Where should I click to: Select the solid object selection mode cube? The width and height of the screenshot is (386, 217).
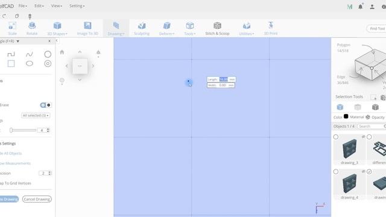pyautogui.click(x=340, y=107)
